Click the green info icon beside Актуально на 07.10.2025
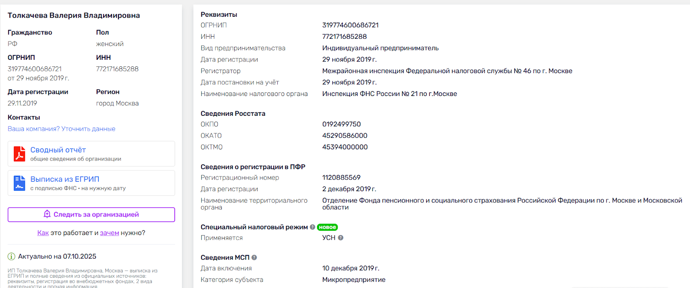Image resolution: width=690 pixels, height=288 pixels. click(12, 257)
